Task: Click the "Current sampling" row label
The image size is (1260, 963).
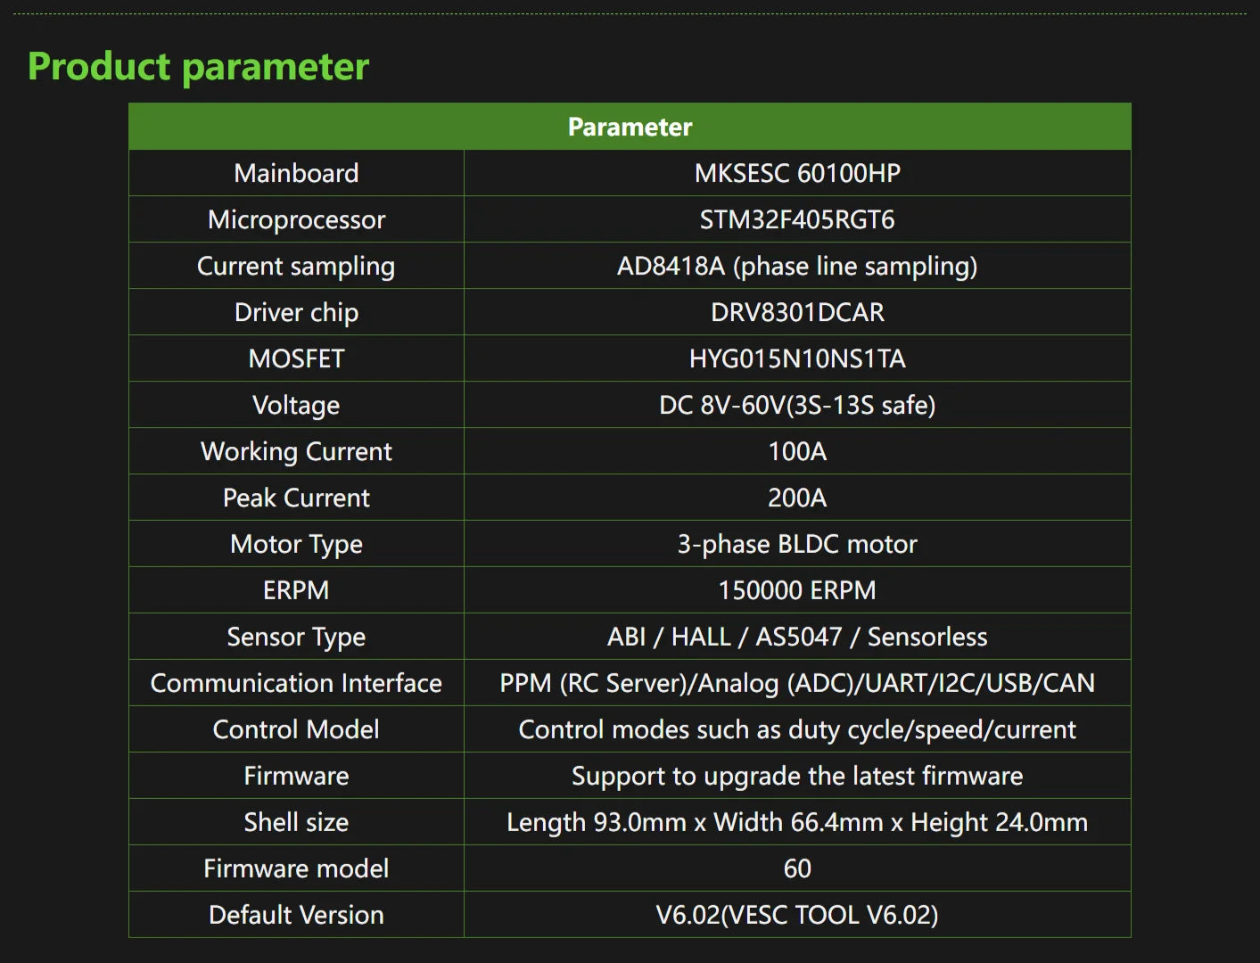Action: tap(296, 266)
